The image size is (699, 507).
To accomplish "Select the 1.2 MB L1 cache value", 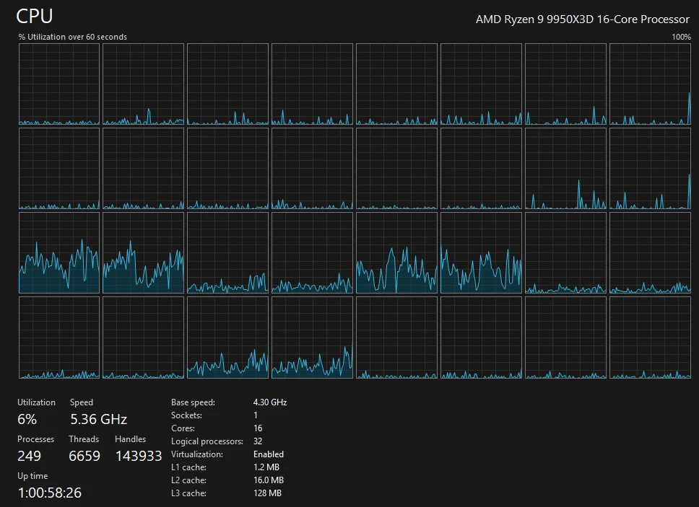I will (266, 467).
